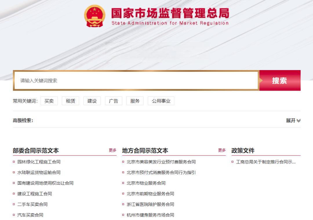Open policy file 工商总局关于制定推行合同示...
313x220 pixels.
[x=266, y=162]
